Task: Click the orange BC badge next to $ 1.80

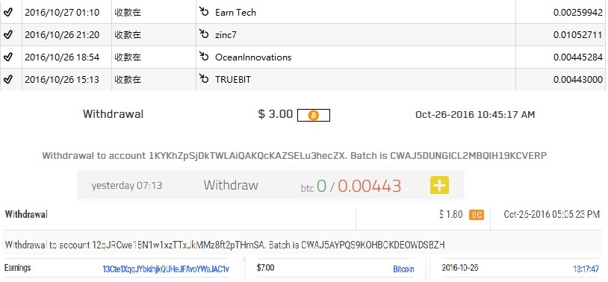Action: coord(477,215)
